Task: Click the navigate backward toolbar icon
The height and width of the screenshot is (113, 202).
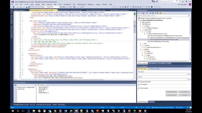Action: (14, 7)
